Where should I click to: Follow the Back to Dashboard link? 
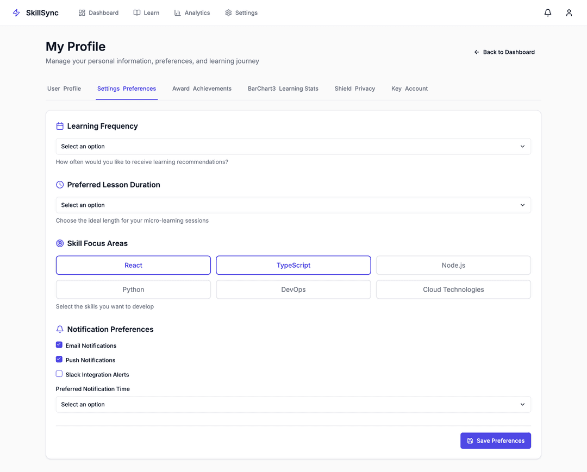[504, 52]
